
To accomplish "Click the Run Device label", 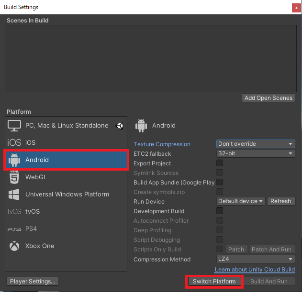I will coord(149,202).
